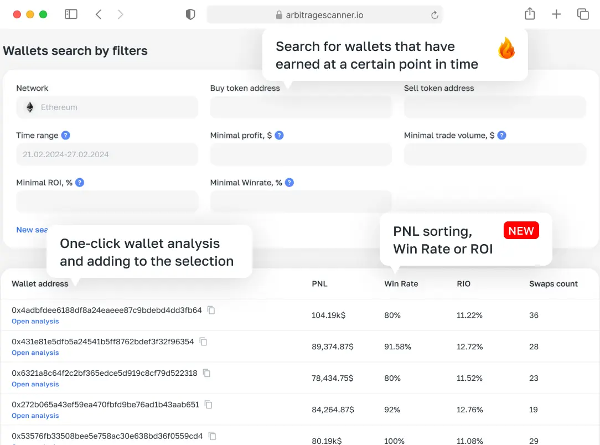600x445 pixels.
Task: Open analysis for wallet 0x272b065a
Action: [35, 416]
